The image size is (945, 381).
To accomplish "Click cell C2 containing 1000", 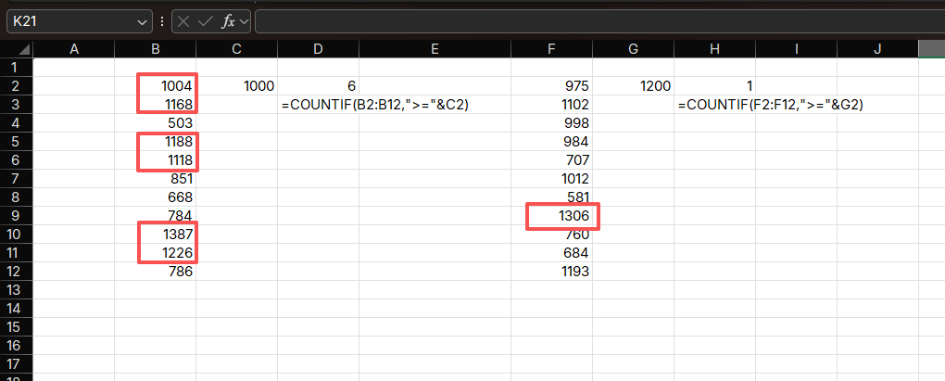I will [237, 86].
